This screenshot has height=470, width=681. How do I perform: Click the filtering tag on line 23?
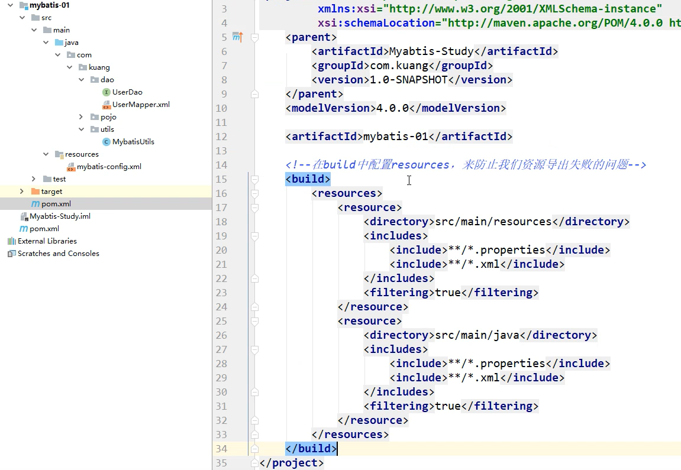click(x=451, y=293)
